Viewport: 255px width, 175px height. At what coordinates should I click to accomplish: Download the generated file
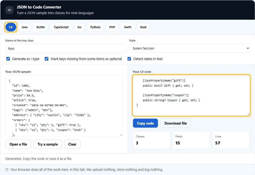[176, 123]
